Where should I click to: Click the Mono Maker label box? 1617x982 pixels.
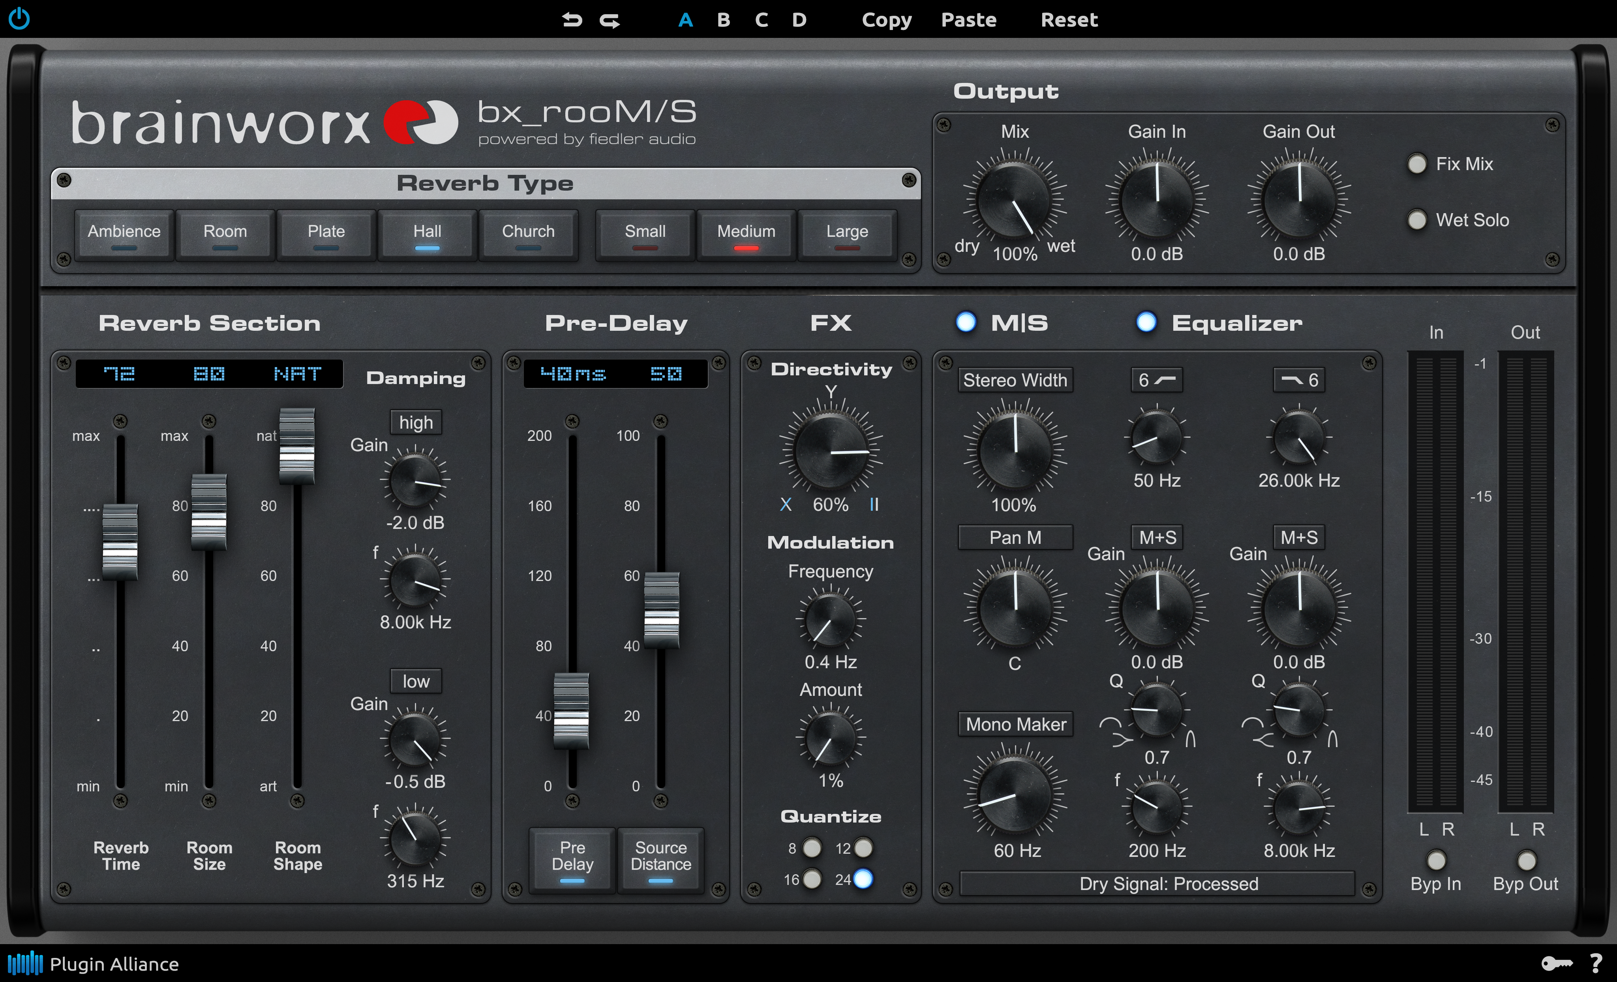[x=1015, y=724]
